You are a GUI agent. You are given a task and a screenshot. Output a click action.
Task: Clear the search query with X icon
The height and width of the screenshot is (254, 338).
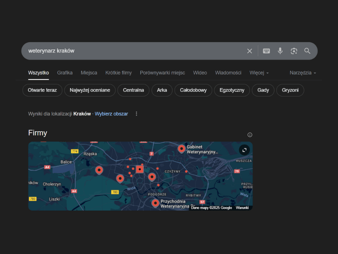(249, 51)
